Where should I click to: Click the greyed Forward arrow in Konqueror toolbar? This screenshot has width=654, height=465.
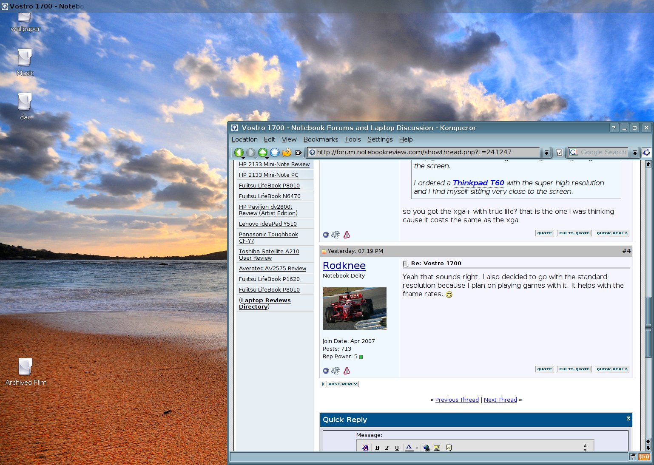(x=251, y=152)
